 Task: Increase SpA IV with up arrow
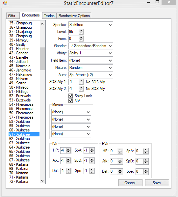click(x=92, y=149)
